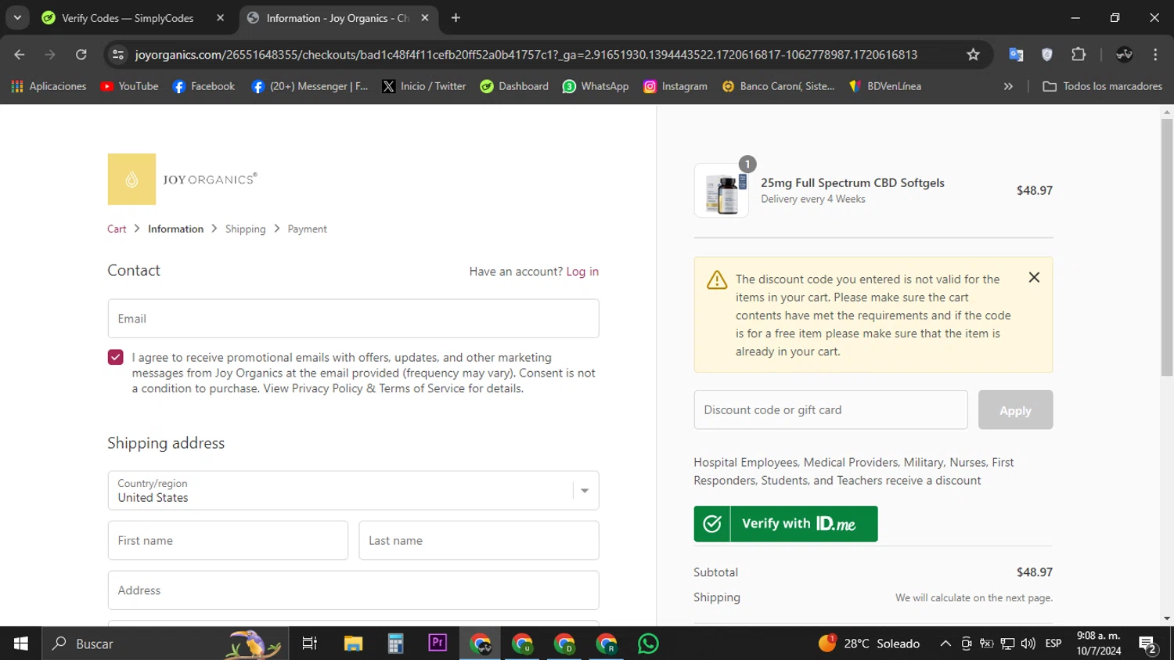The height and width of the screenshot is (660, 1174).
Task: Close the Information - Joy Organics tab
Action: [425, 18]
